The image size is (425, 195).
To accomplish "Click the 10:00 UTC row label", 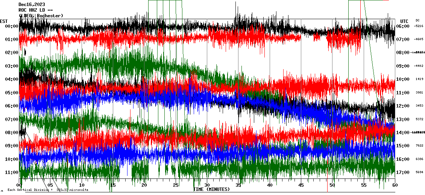I will click(x=403, y=79).
